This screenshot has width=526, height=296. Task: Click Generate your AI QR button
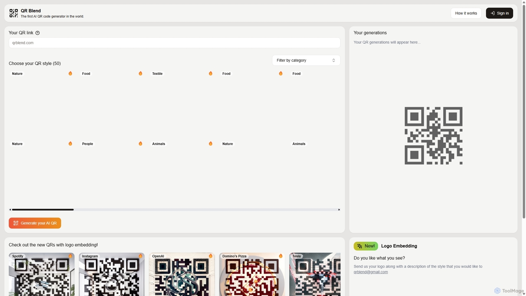pyautogui.click(x=35, y=223)
